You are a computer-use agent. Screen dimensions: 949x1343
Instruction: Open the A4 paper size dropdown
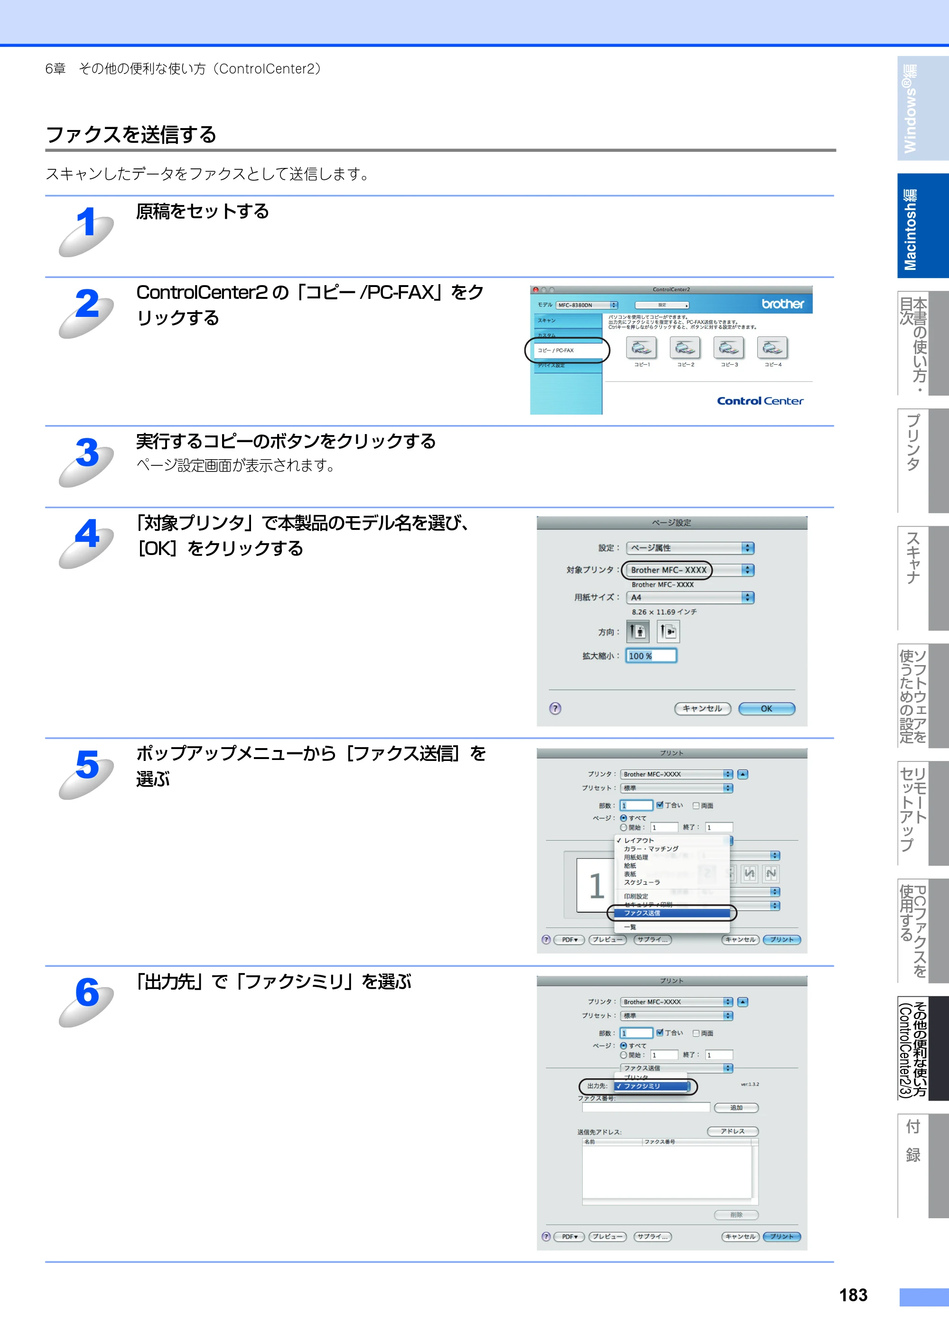[x=690, y=597]
